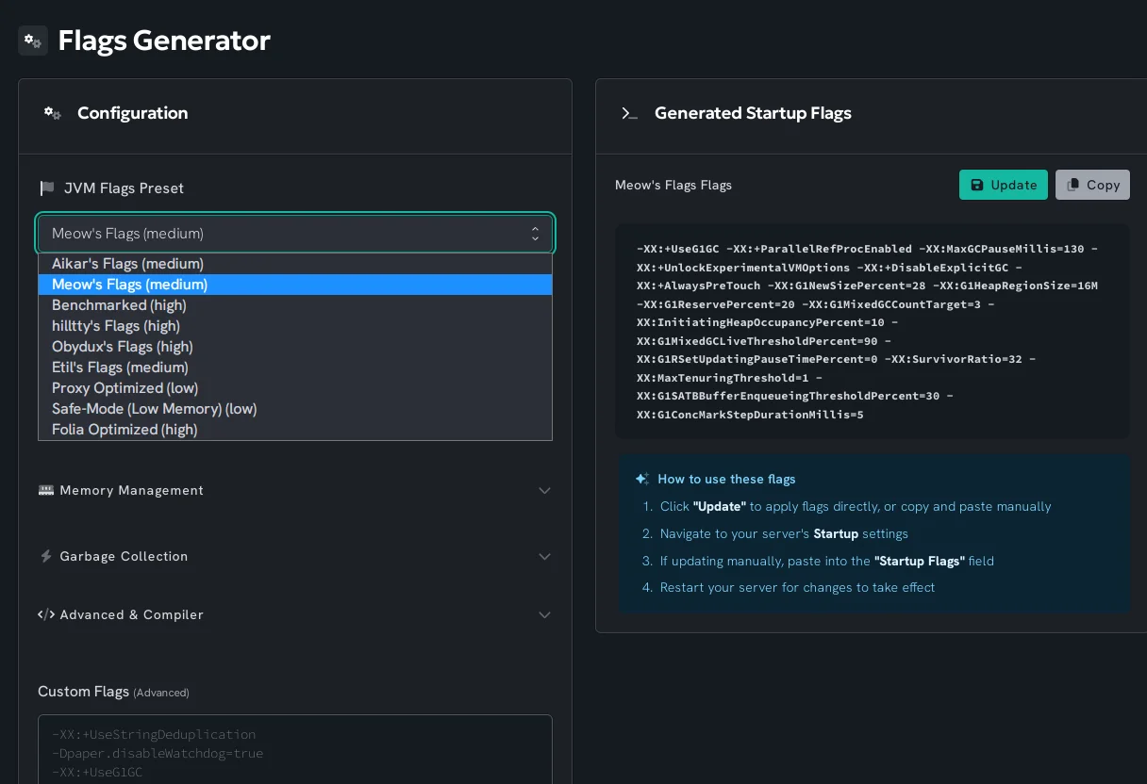Select Safe-Mode (Low Memory) preset
1147x784 pixels.
(x=154, y=409)
